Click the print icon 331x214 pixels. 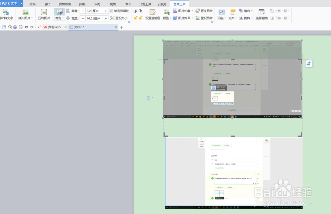[x=15, y=27]
